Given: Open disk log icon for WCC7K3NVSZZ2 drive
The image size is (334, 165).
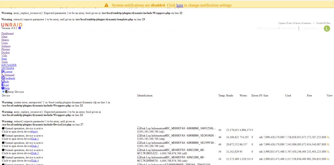Looking at the screenshot, I should (x=139, y=150).
